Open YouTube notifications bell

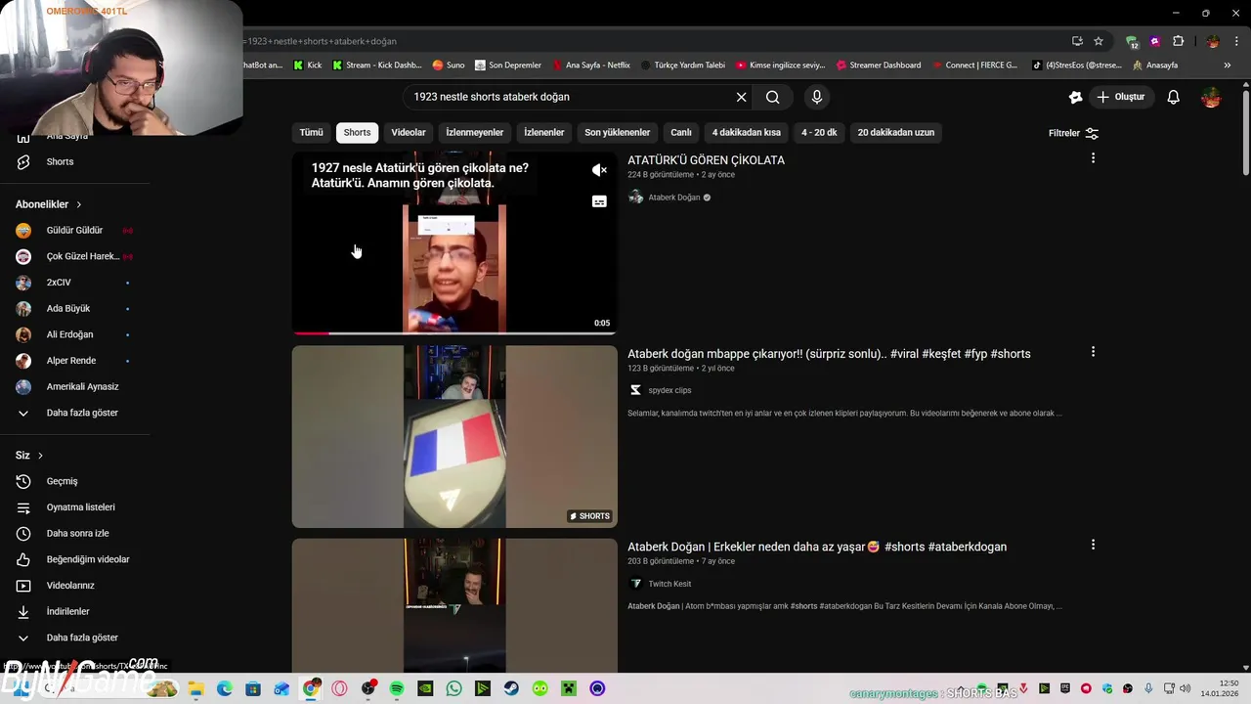click(x=1174, y=97)
